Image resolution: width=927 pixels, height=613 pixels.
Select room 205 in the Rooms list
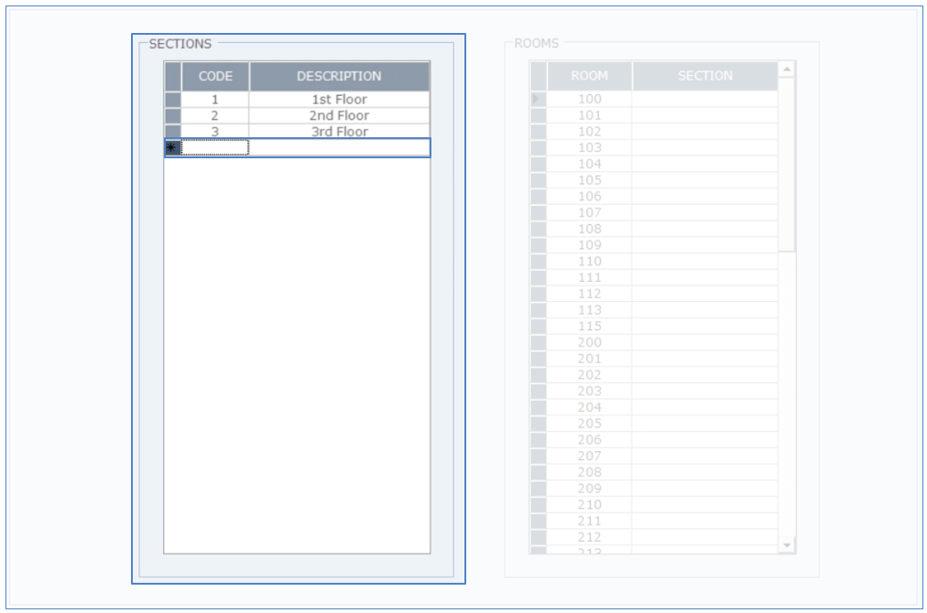pyautogui.click(x=589, y=424)
